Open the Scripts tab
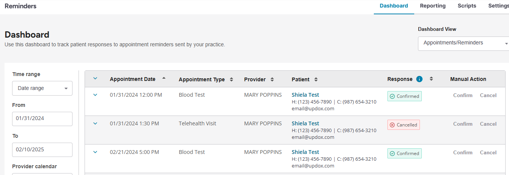Screen dimensions: 509x175 467,6
